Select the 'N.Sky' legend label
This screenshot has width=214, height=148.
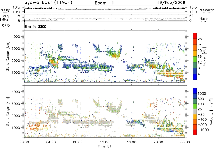click(x=5, y=10)
